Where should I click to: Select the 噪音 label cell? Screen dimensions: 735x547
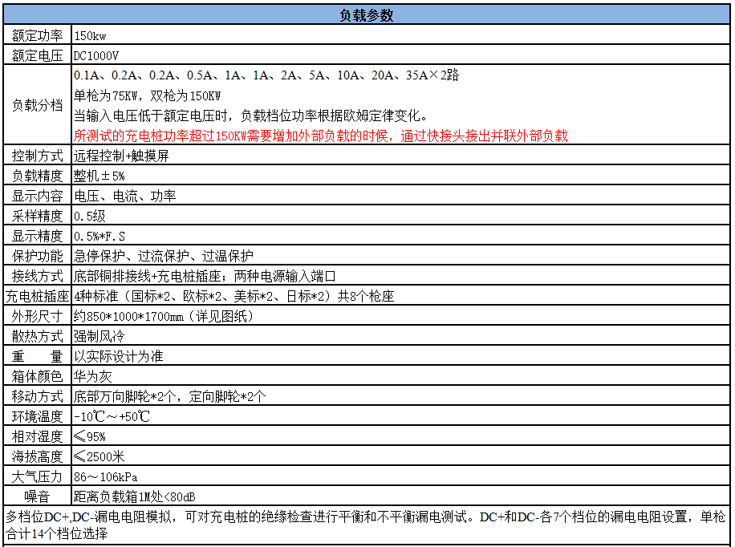coord(37,496)
